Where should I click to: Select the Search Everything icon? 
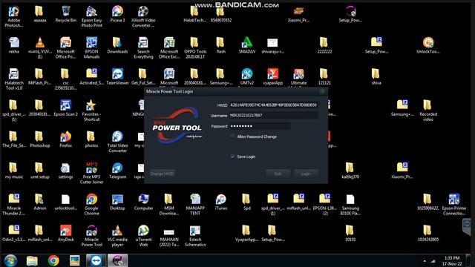pos(143,47)
